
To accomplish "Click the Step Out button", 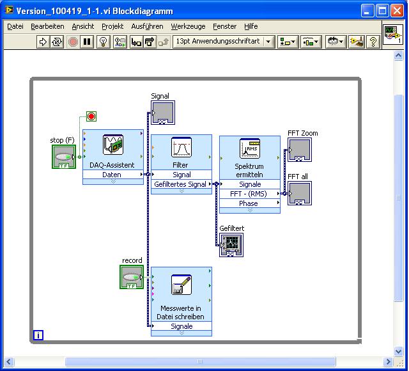I will [164, 42].
